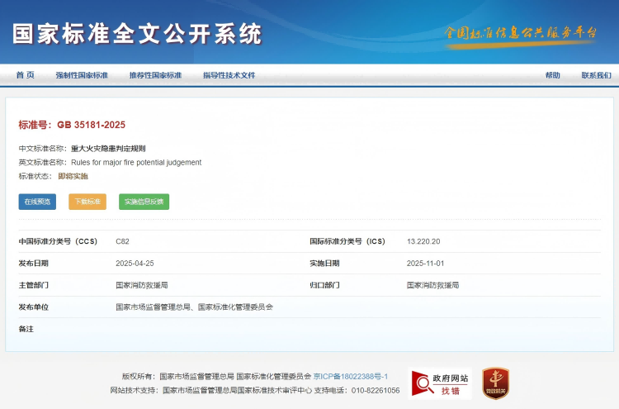Open the 首页 home menu item
Viewport: 619px width, 409px height.
click(x=26, y=75)
